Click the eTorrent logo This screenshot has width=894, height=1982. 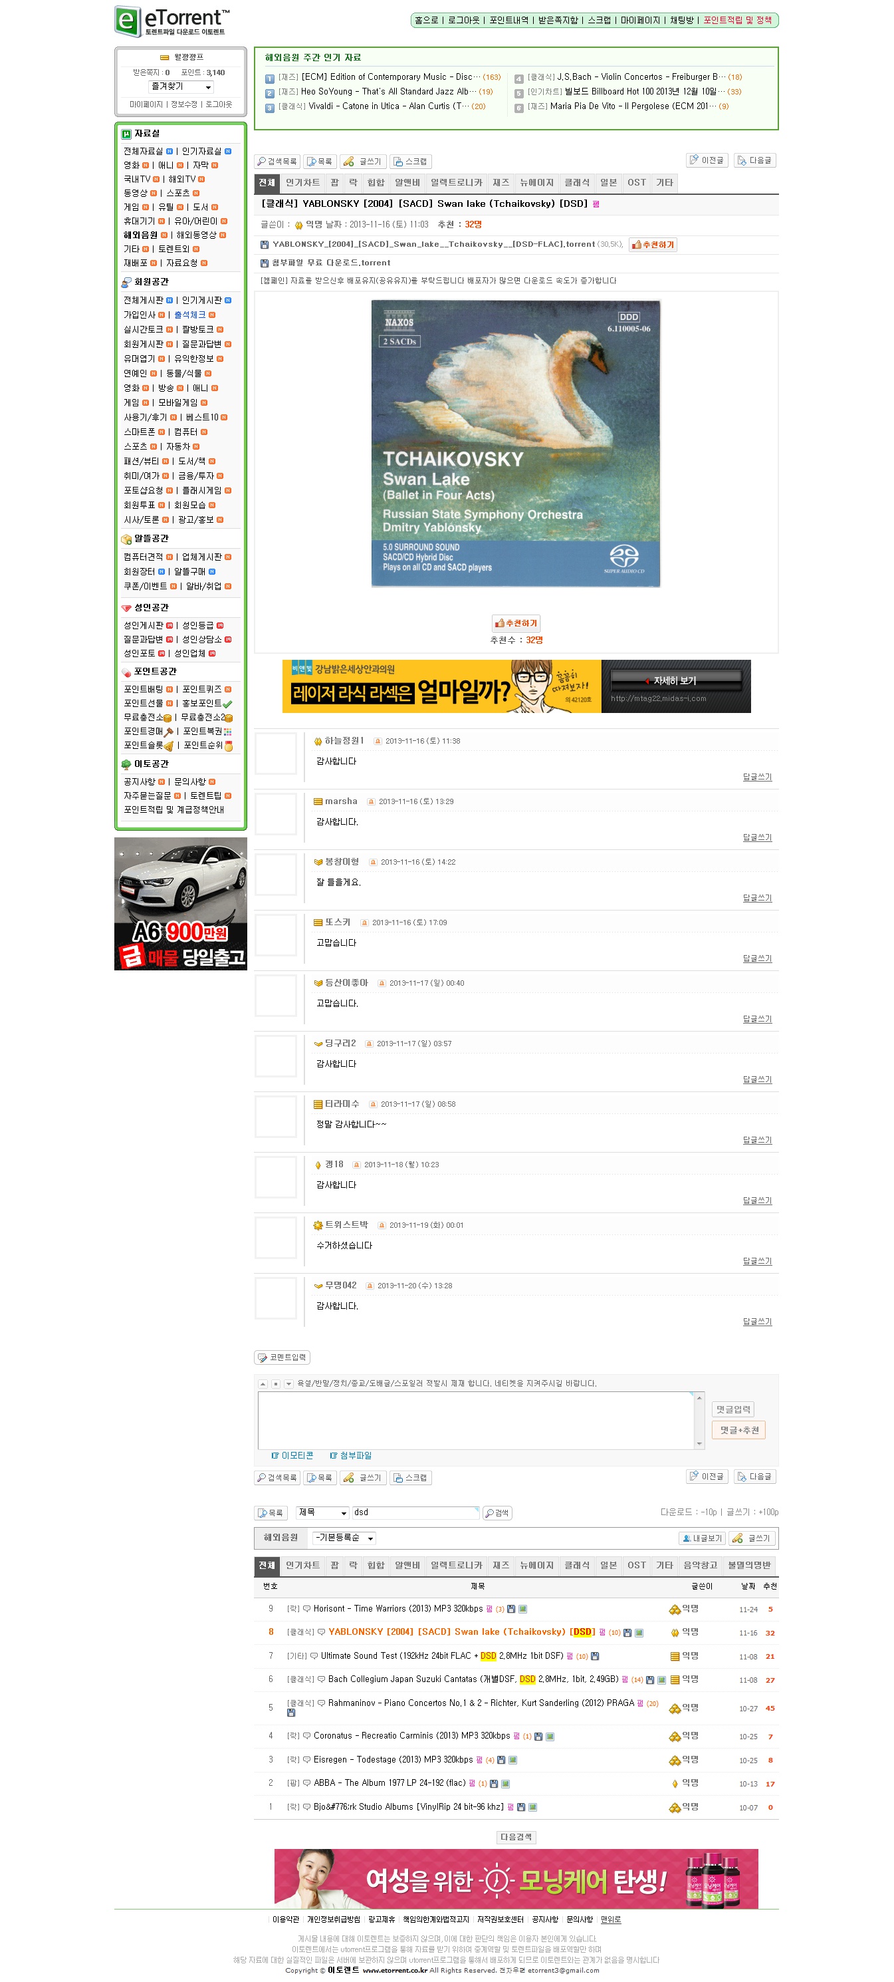pyautogui.click(x=171, y=21)
